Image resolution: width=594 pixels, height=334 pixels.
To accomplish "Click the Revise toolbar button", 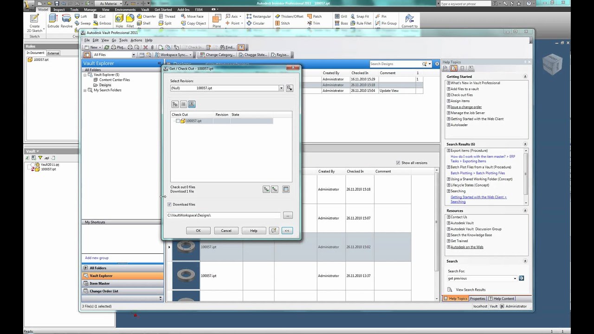I will click(x=280, y=55).
